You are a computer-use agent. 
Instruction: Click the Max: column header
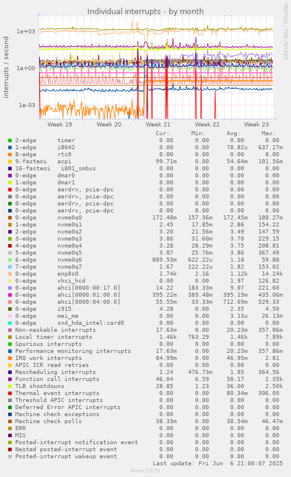(268, 133)
